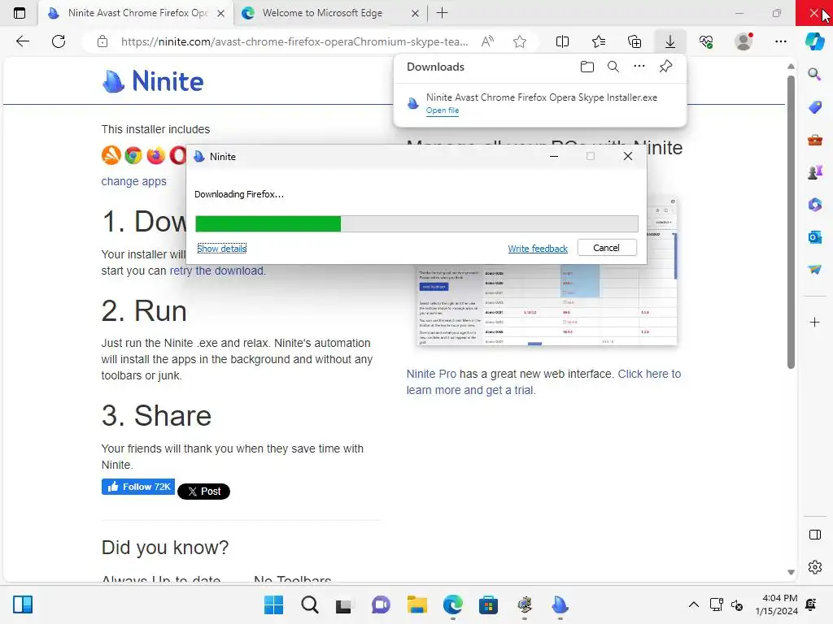Cancel the Ninite installation

pos(607,248)
